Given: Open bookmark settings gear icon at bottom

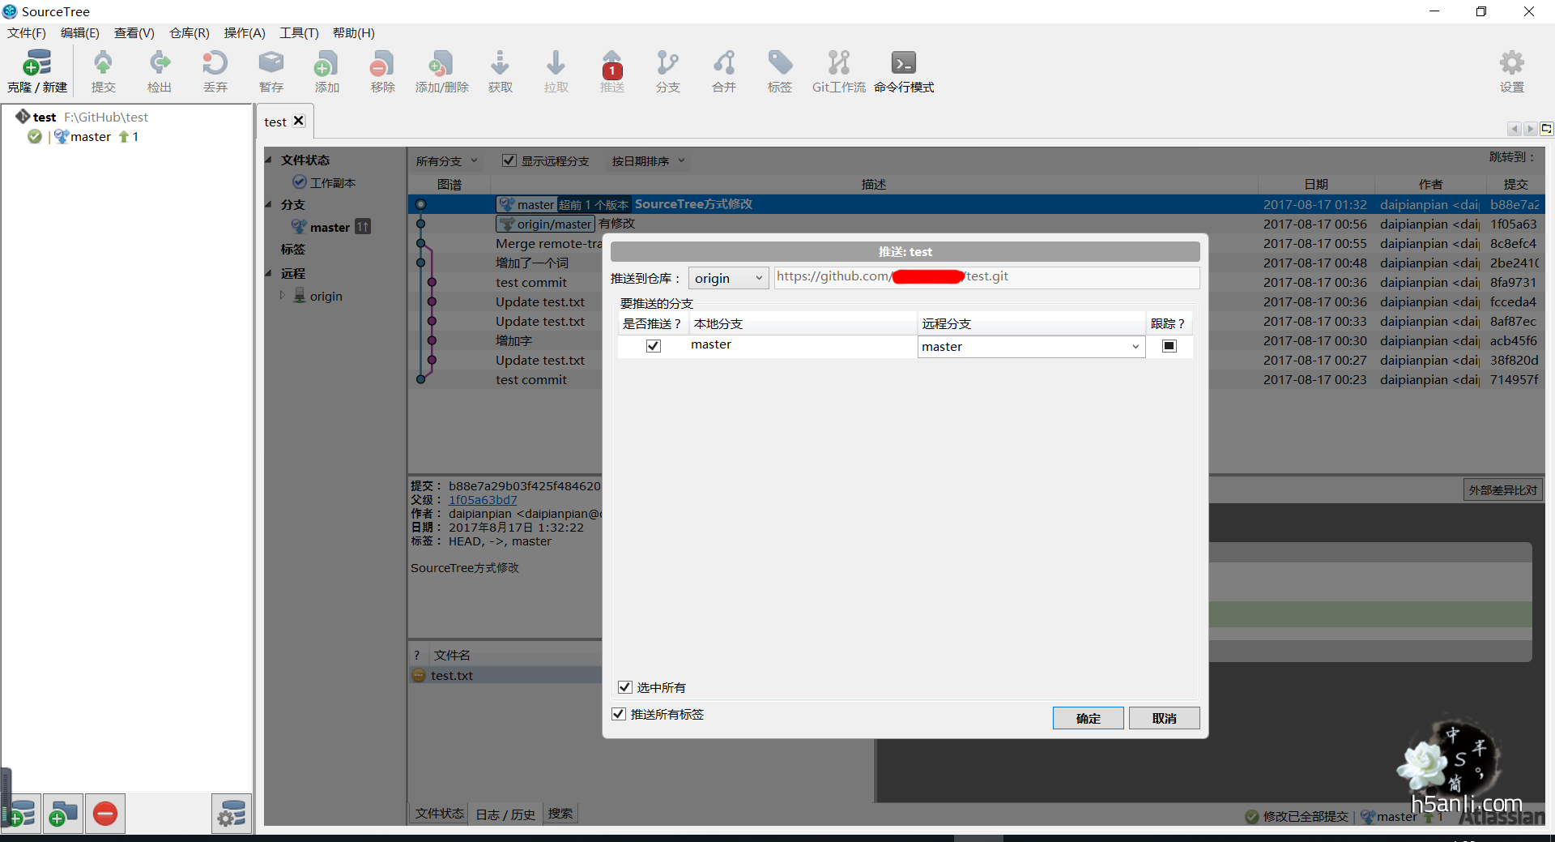Looking at the screenshot, I should click(x=232, y=814).
